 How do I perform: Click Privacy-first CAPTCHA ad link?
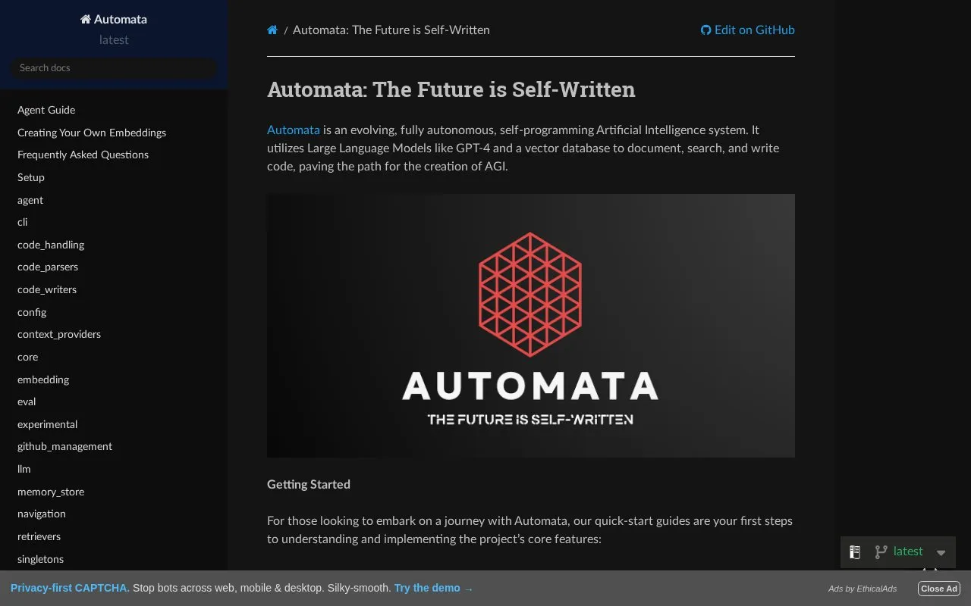[x=70, y=588]
